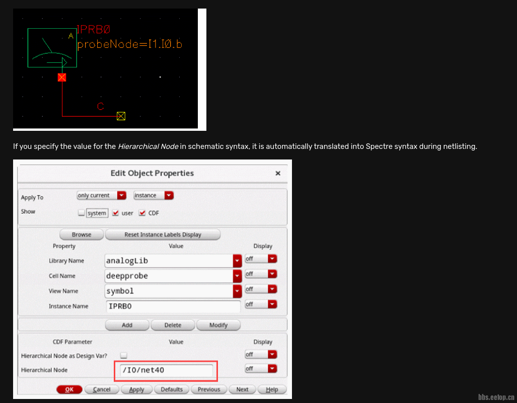The height and width of the screenshot is (403, 517).
Task: Close the Edit Object Properties dialog
Action: pos(277,174)
